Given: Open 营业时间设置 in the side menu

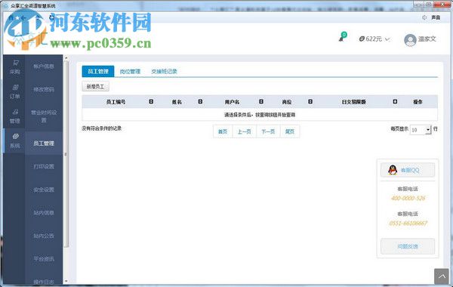Looking at the screenshot, I should point(44,116).
